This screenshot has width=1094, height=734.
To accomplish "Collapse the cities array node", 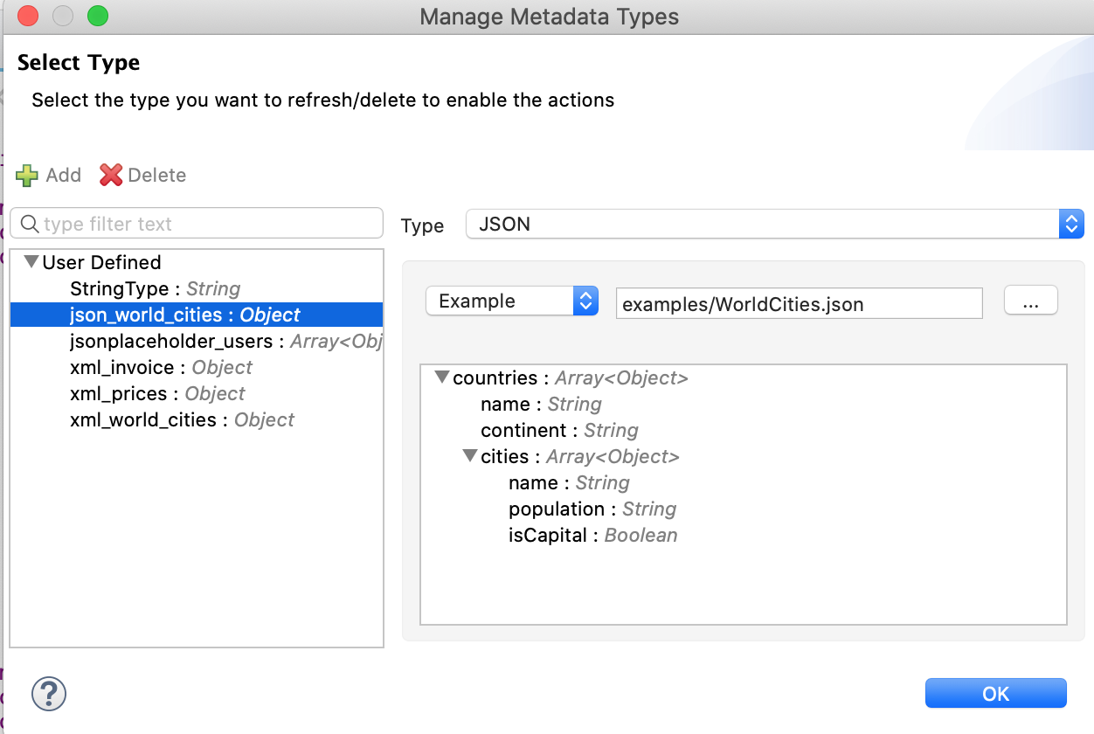I will click(470, 456).
